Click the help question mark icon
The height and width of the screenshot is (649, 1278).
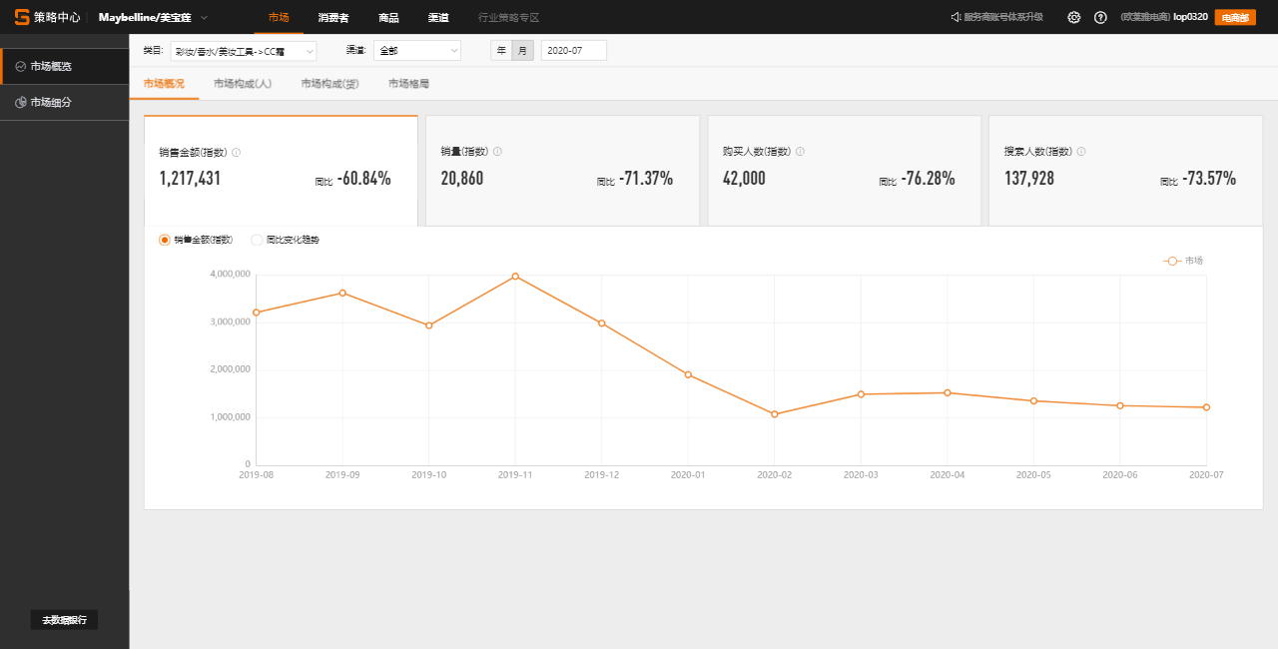pyautogui.click(x=1100, y=17)
